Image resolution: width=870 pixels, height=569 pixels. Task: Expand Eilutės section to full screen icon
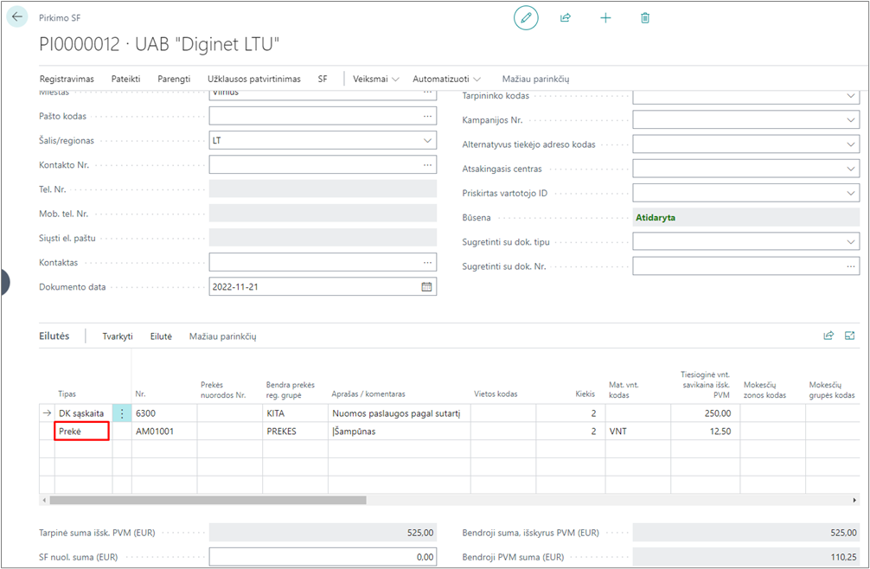(x=849, y=336)
